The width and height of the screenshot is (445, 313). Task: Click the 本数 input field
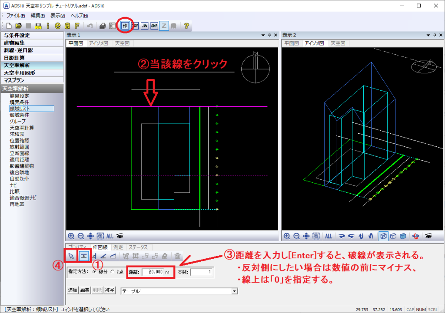(201, 272)
